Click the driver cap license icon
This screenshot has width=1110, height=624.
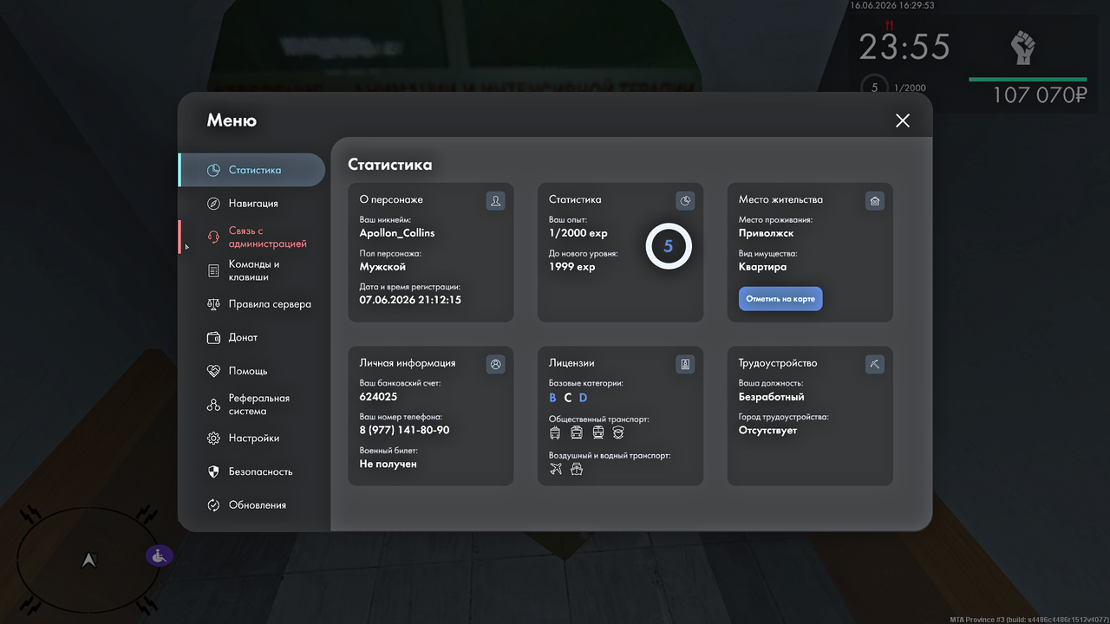click(618, 432)
